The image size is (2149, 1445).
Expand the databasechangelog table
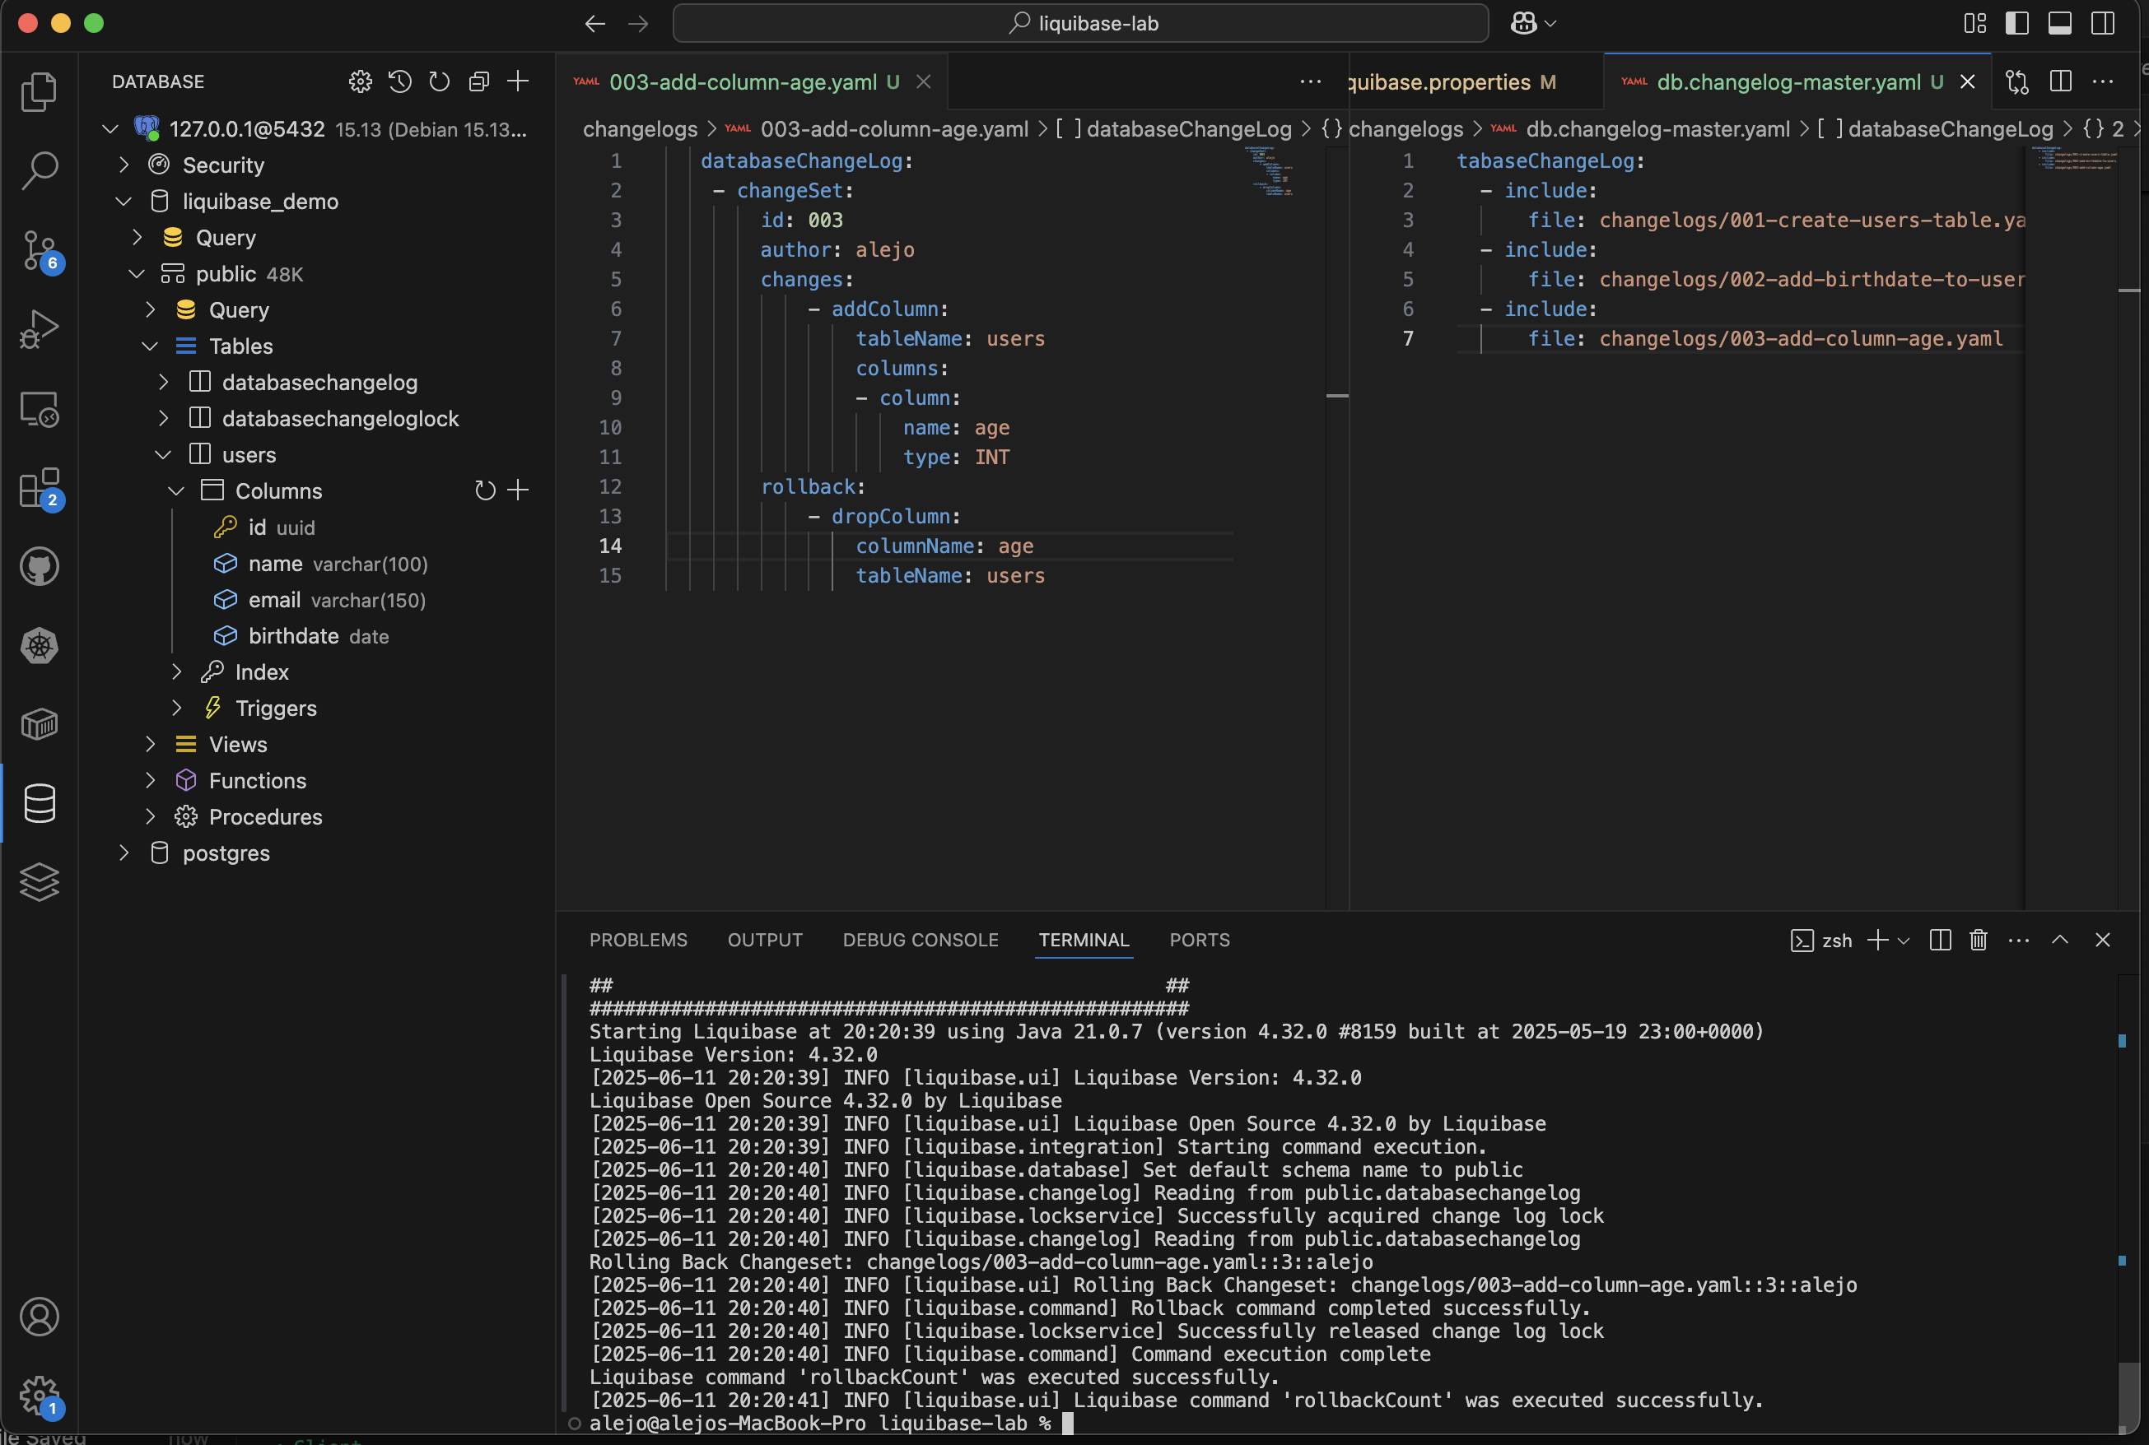[x=163, y=383]
